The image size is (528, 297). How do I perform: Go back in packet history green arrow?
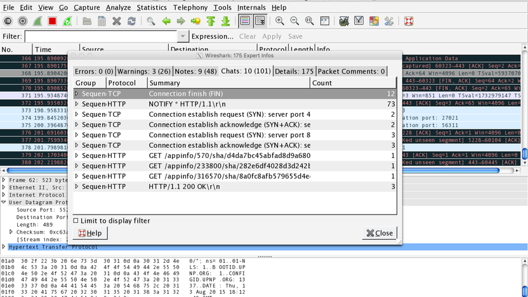pyautogui.click(x=166, y=21)
